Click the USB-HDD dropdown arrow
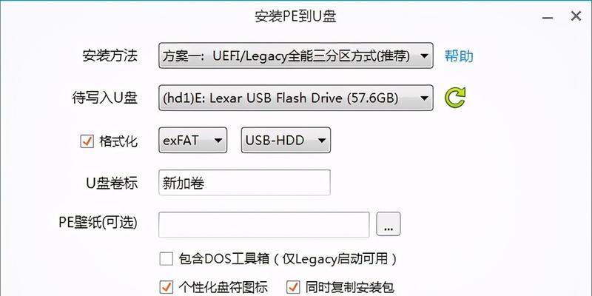 tap(322, 141)
